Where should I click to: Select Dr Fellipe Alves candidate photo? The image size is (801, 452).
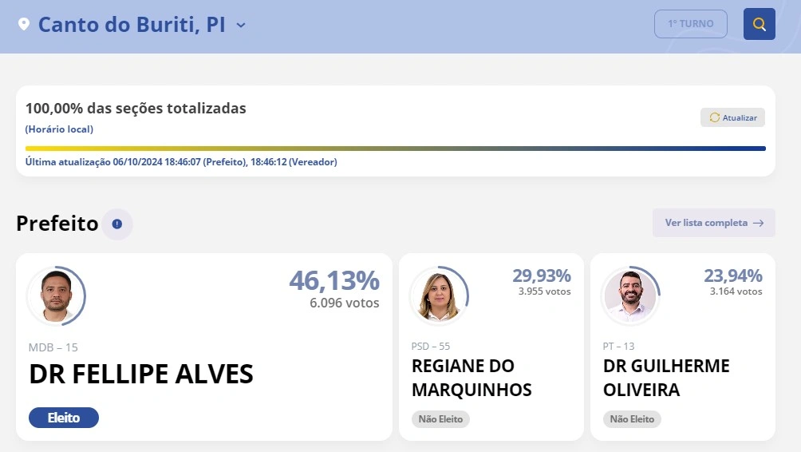pyautogui.click(x=56, y=295)
